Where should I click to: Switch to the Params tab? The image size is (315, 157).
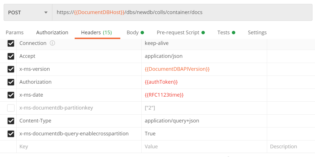point(15,33)
